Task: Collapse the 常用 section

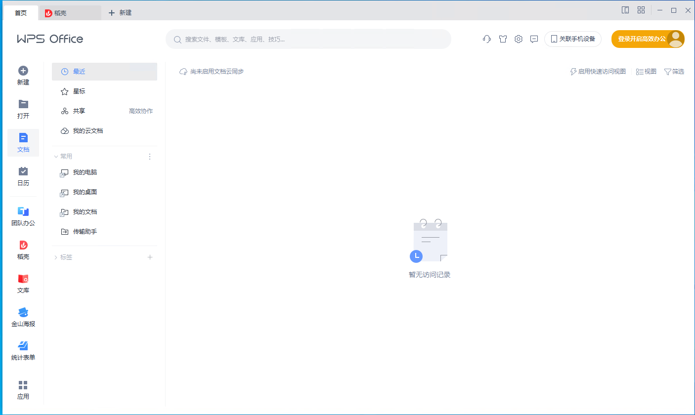Action: pyautogui.click(x=56, y=157)
